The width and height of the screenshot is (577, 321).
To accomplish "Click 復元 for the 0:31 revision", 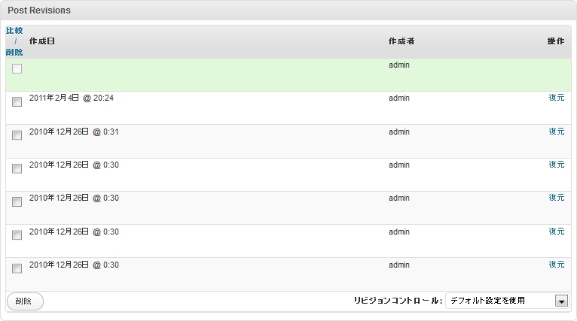I will (556, 132).
